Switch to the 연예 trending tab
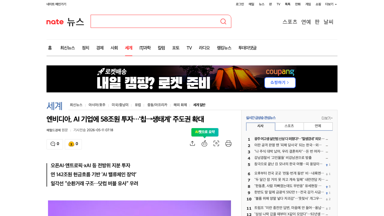Image resolution: width=384 pixels, height=216 pixels. [318, 126]
